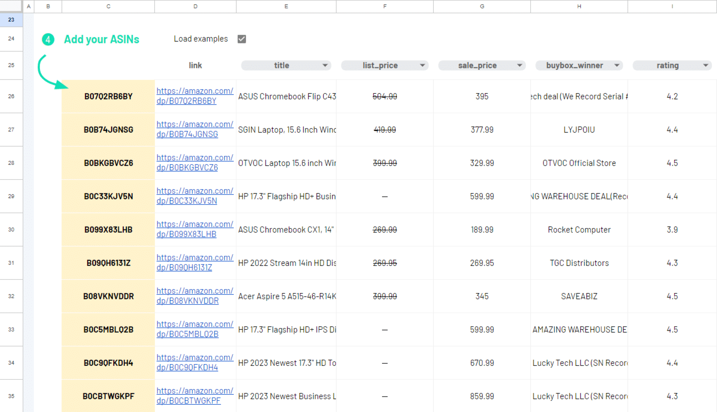Screen dimensions: 717x412
Task: Click the 3.9 rating cell
Action: pos(672,230)
